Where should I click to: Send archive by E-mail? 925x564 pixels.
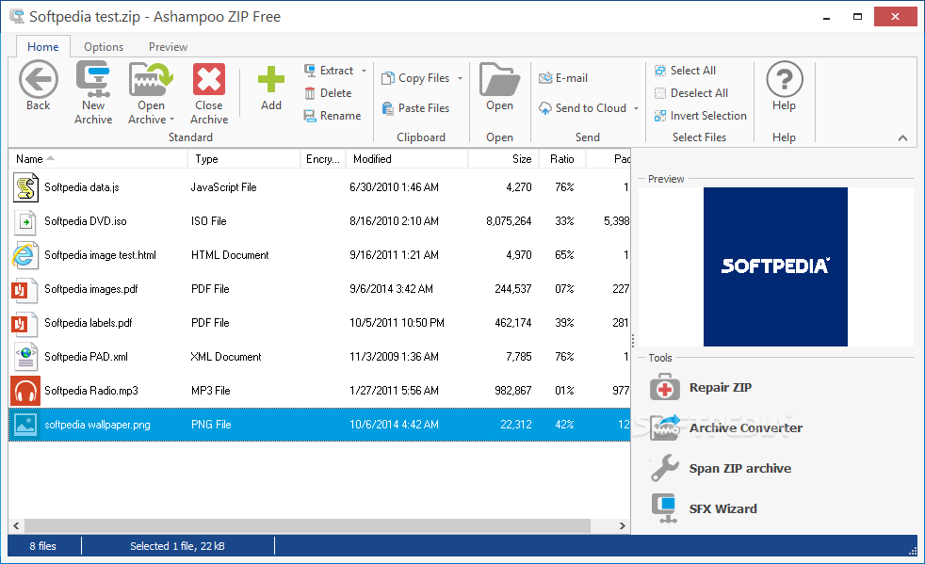pyautogui.click(x=563, y=78)
